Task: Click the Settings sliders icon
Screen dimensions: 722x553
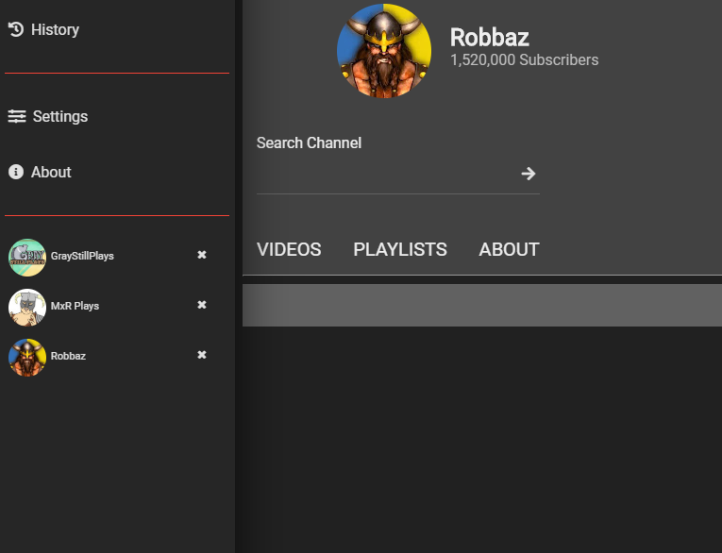Action: [x=17, y=116]
